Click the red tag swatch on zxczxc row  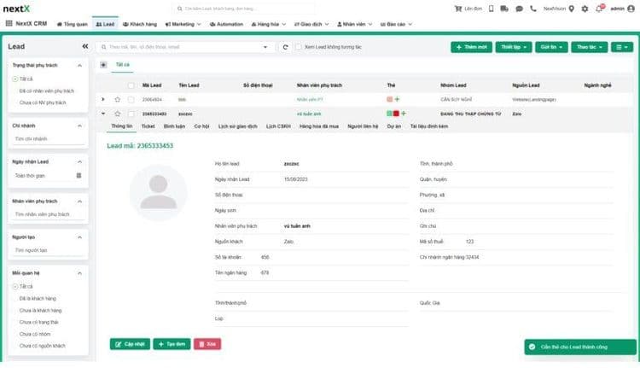396,113
